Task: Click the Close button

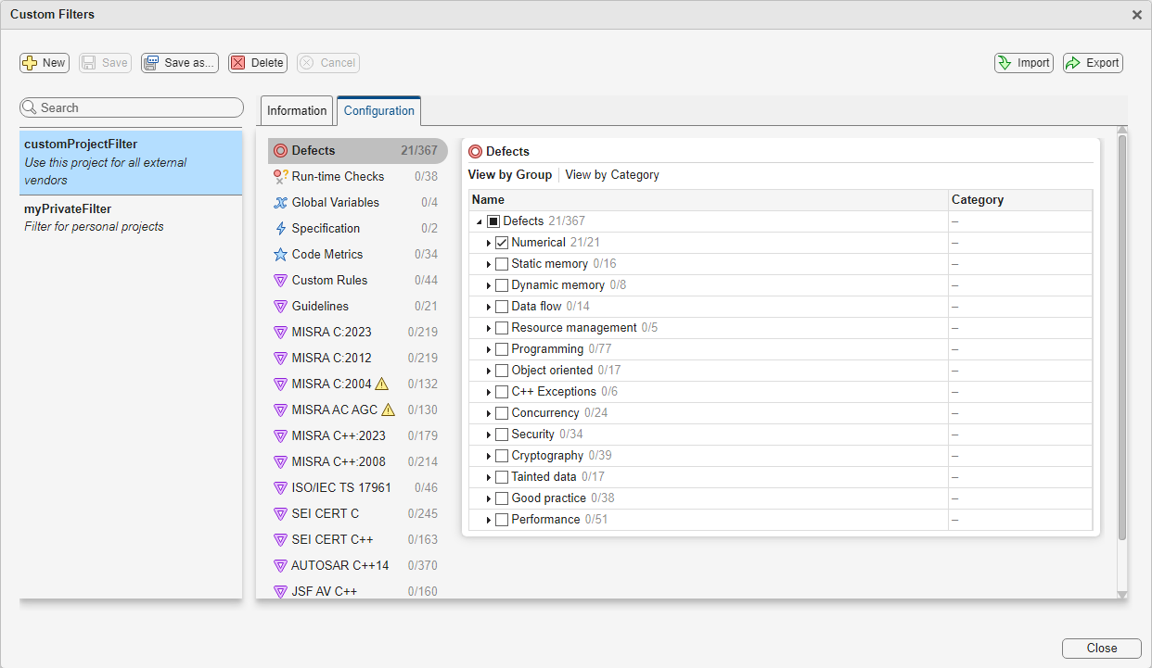Action: coord(1101,648)
